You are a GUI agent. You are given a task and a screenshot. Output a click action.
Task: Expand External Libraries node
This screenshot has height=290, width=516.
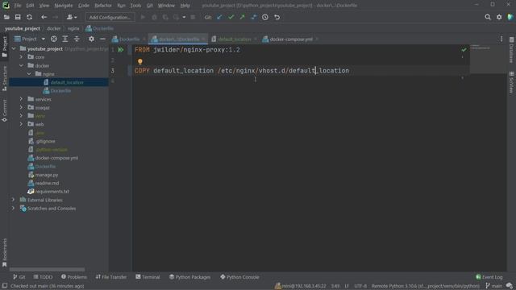[x=13, y=200]
